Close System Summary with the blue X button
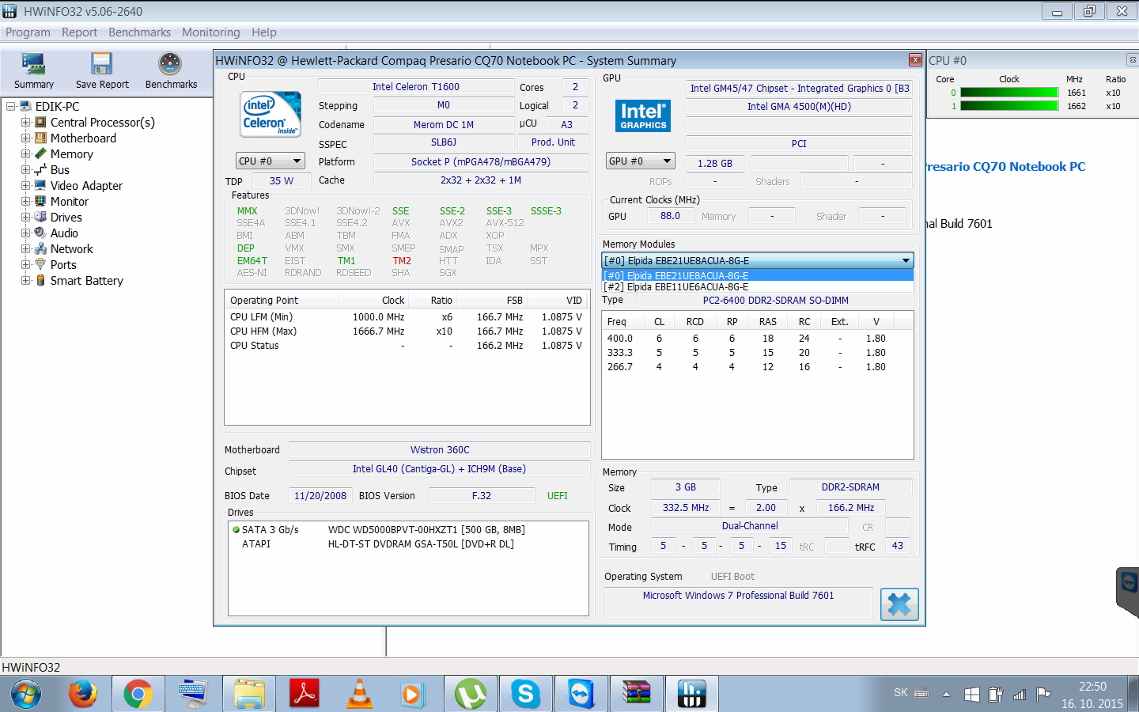The width and height of the screenshot is (1139, 712). (x=899, y=604)
